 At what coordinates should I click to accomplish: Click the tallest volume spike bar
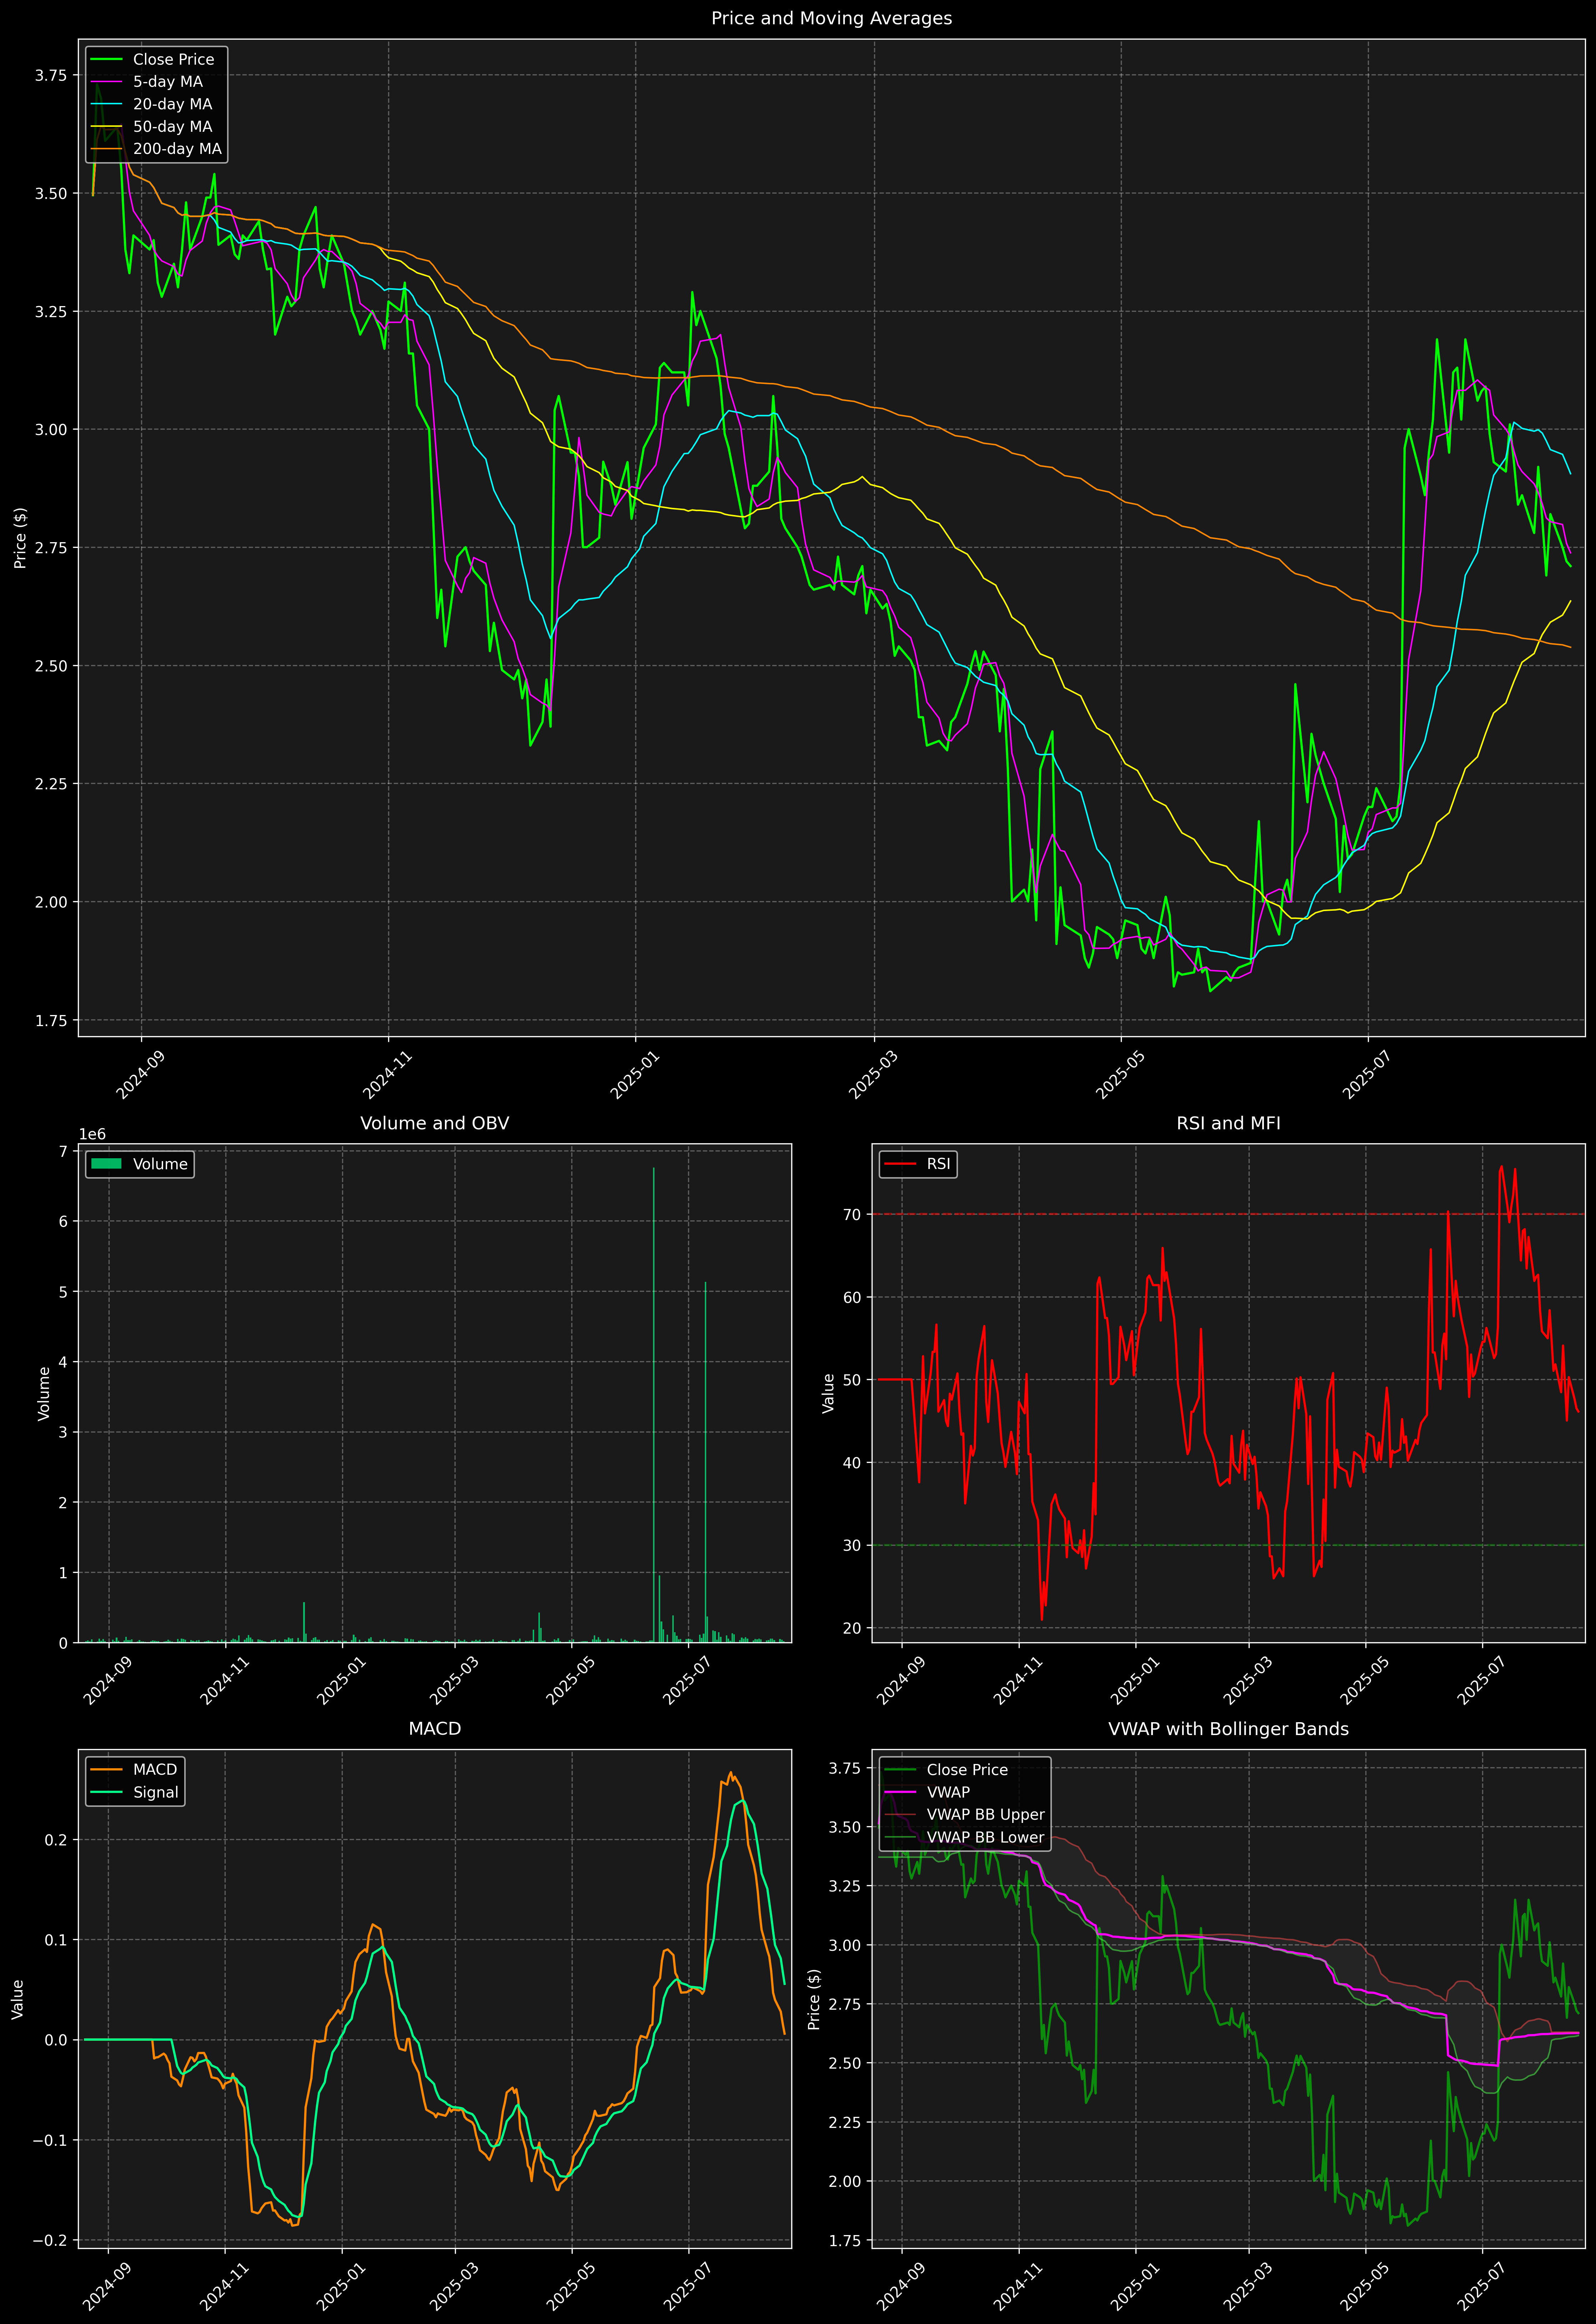click(x=654, y=1400)
